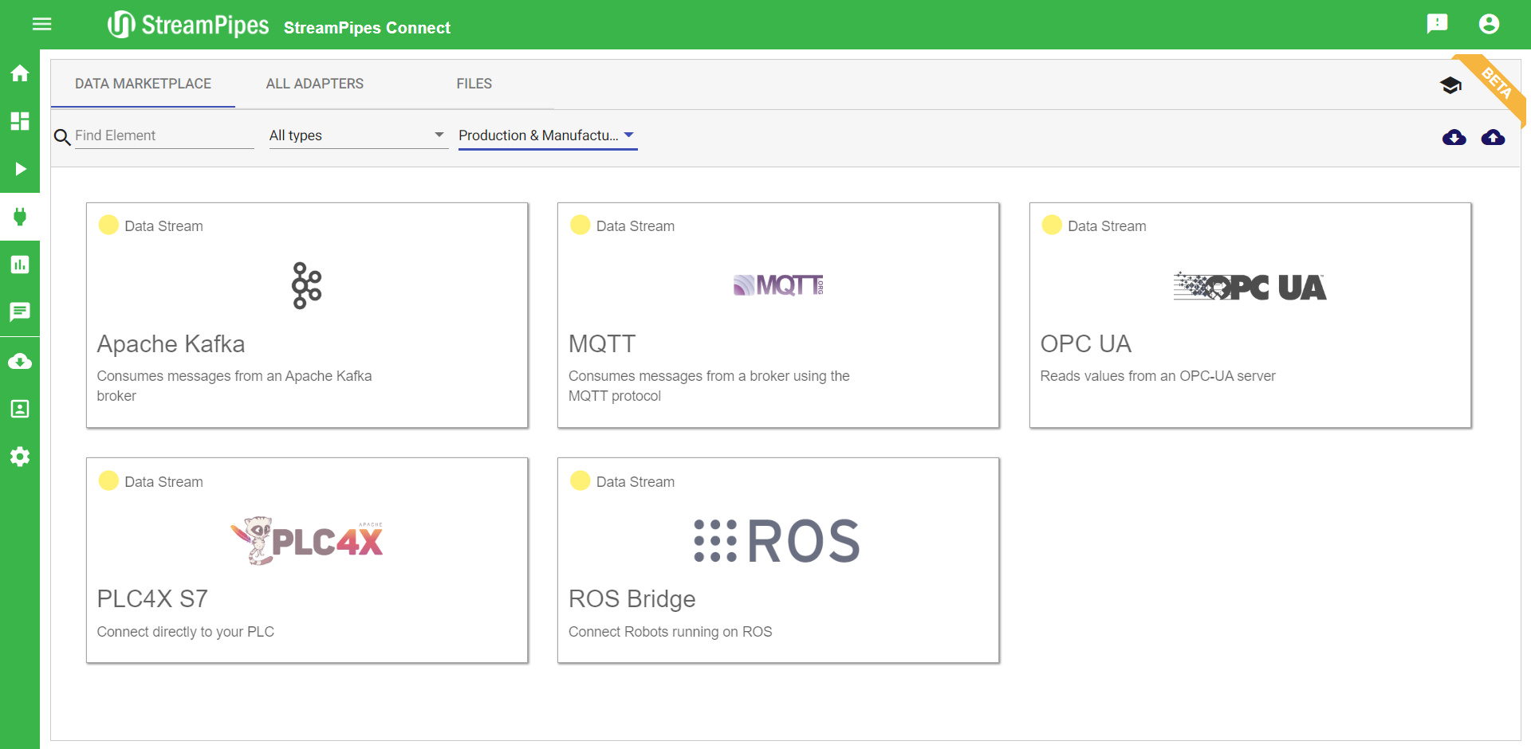Open the hamburger navigation menu
1531x749 pixels.
[41, 24]
